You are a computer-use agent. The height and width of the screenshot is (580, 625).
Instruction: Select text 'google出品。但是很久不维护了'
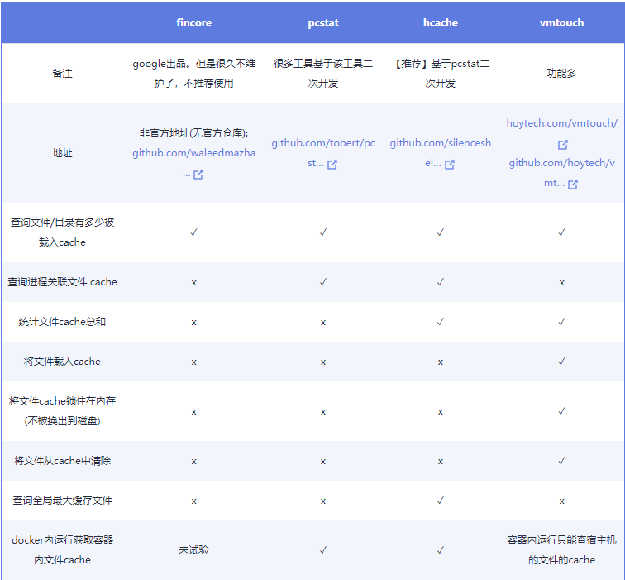(193, 74)
